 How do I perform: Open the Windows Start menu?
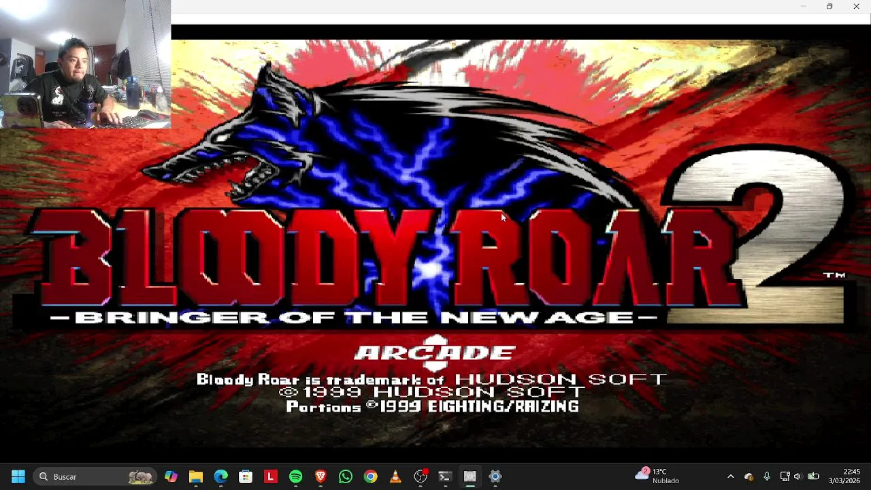click(x=18, y=476)
